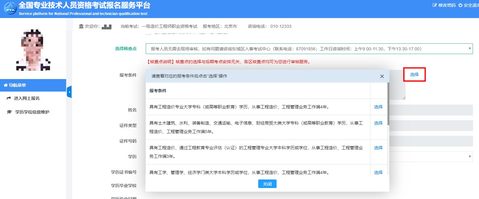The image size is (479, 199).
Task: Click the user profile photo
Action: pos(33,50)
